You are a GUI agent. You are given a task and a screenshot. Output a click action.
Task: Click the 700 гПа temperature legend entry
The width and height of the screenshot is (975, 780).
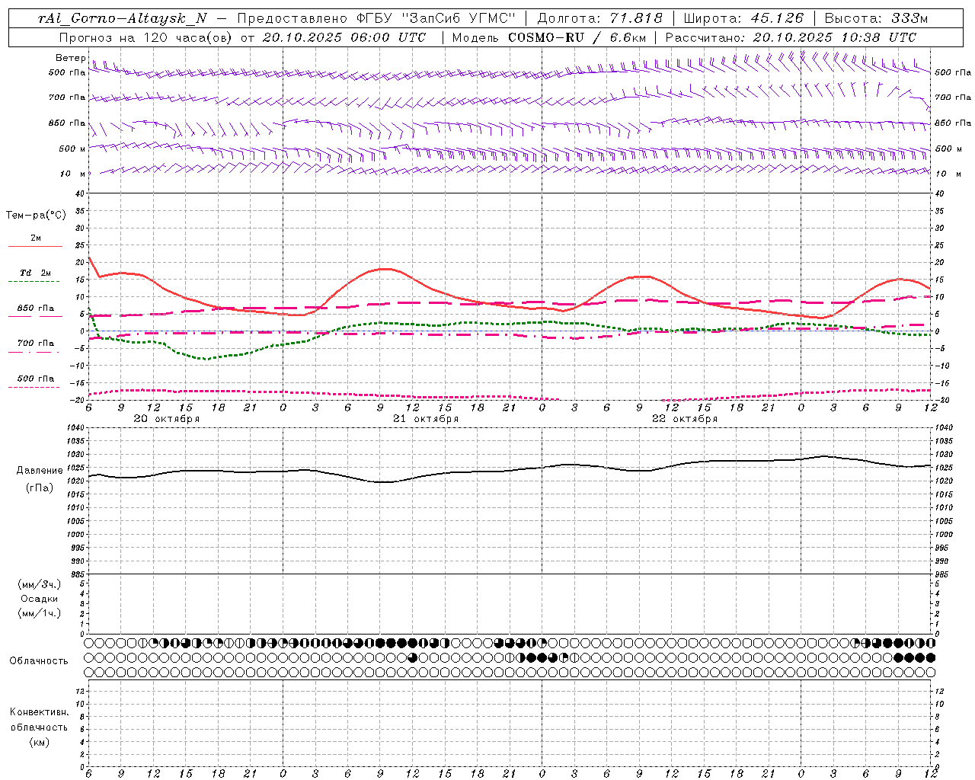tap(36, 344)
